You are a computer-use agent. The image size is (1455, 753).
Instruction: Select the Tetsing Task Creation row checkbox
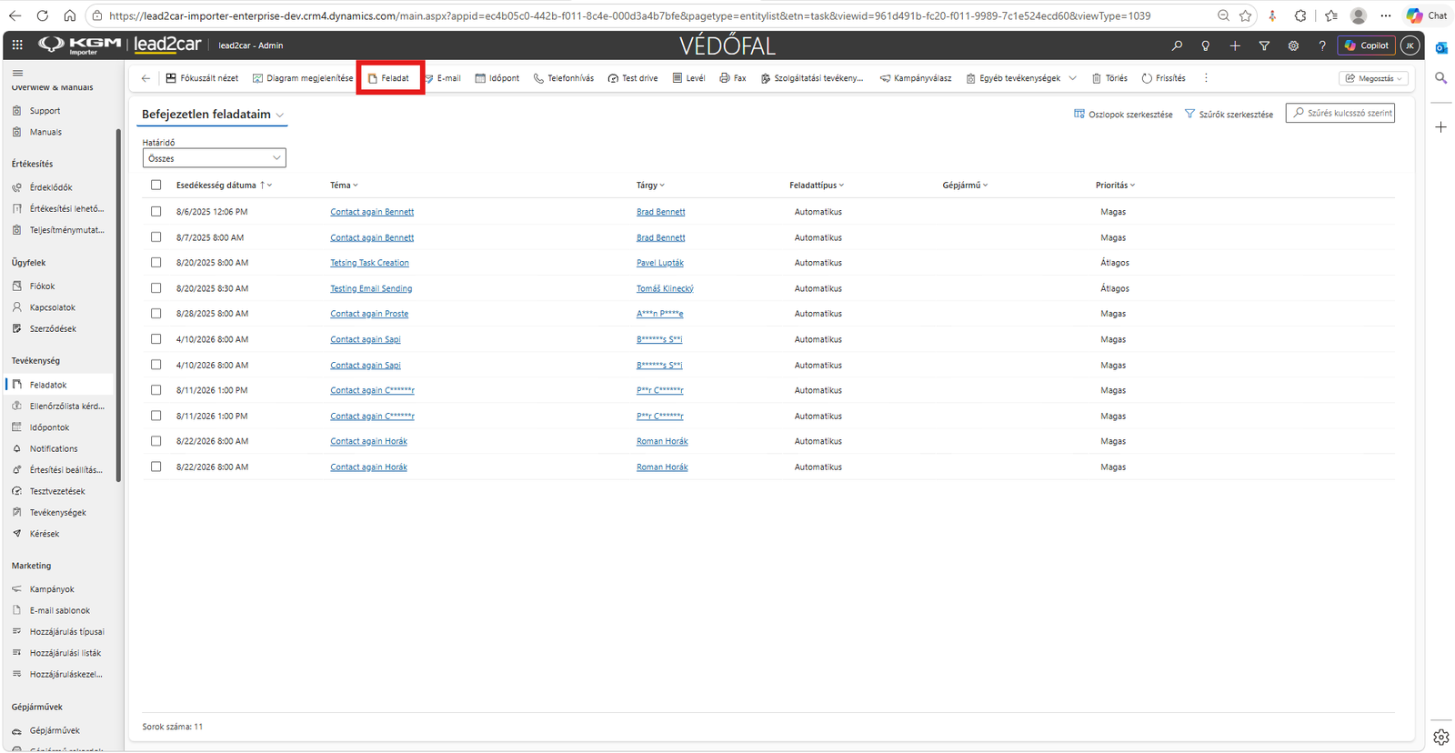(156, 262)
